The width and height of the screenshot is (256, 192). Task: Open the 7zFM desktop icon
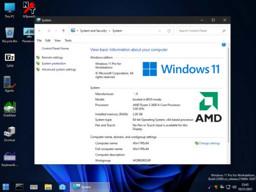(x=10, y=60)
